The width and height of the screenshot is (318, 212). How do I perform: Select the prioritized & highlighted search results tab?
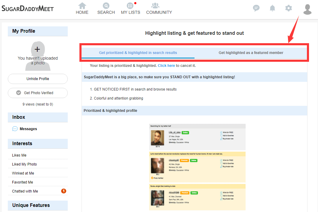[x=138, y=53]
